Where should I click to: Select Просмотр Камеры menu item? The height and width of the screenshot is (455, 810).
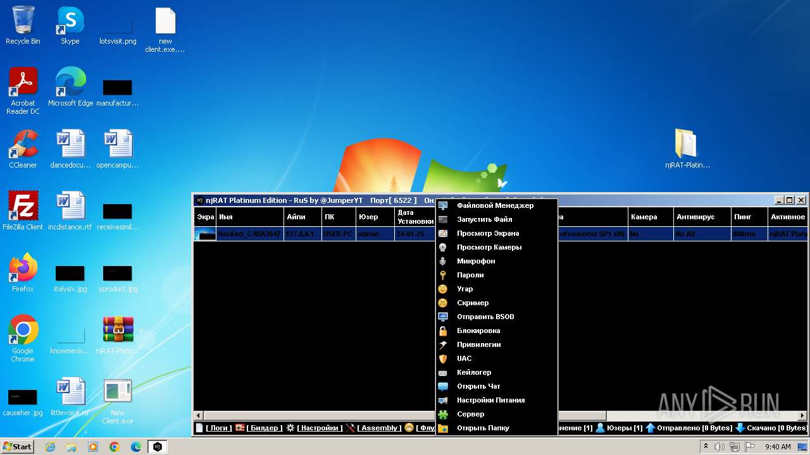tap(496, 247)
